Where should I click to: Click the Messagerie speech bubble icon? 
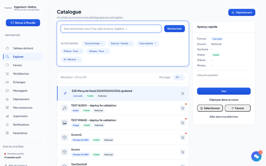7,91
